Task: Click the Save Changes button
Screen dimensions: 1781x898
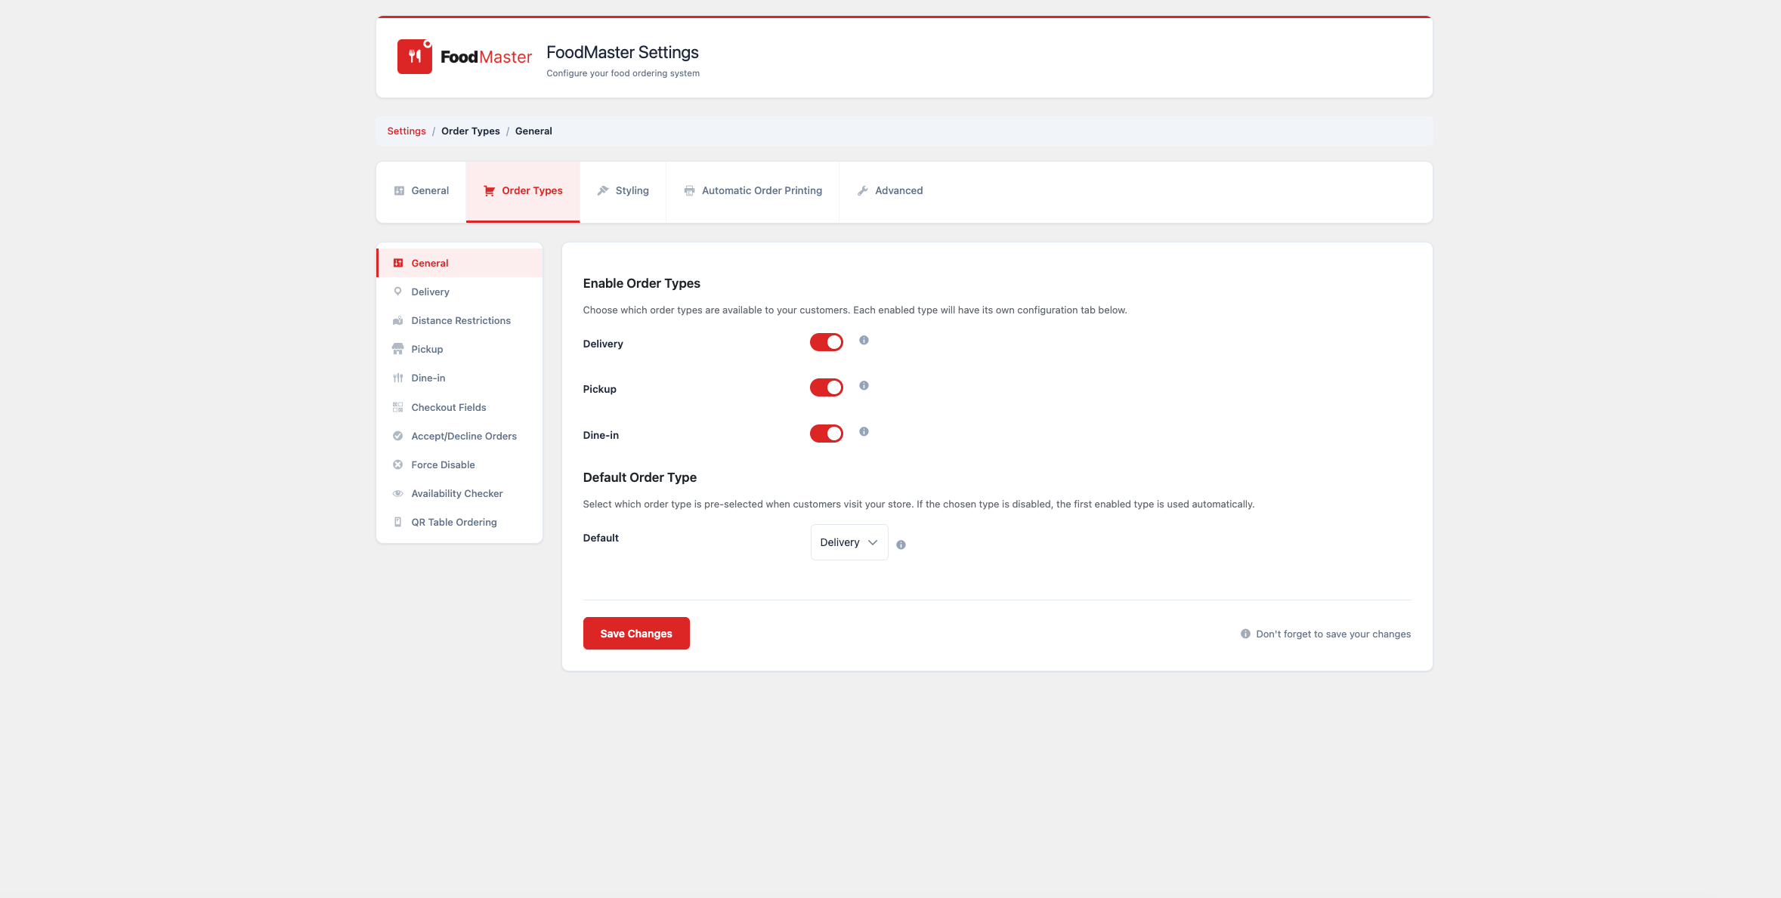Action: [636, 634]
